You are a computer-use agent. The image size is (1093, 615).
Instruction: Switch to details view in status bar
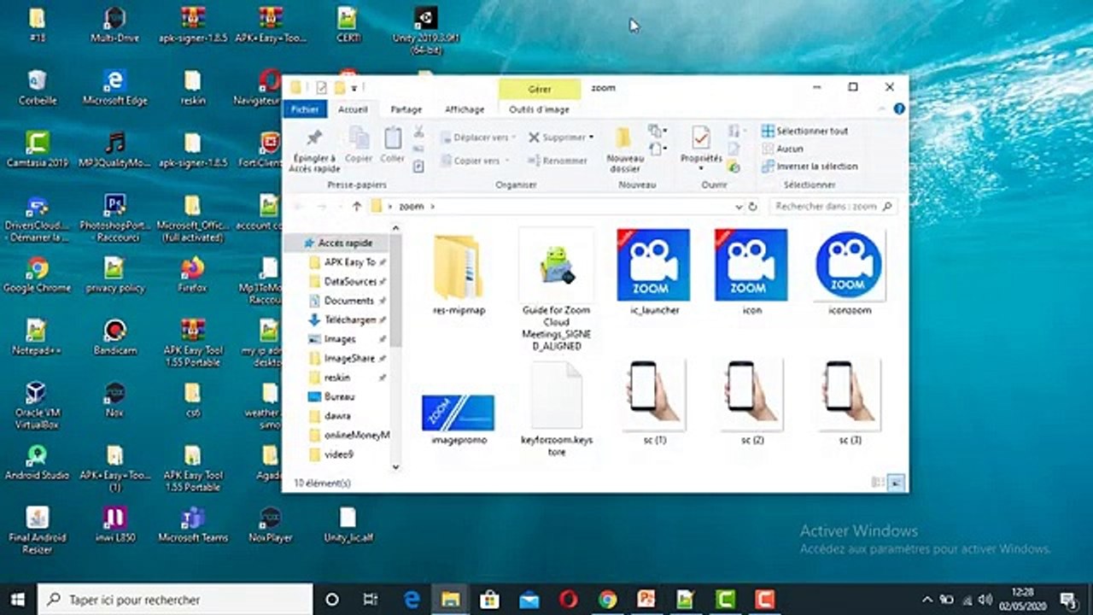pos(878,483)
